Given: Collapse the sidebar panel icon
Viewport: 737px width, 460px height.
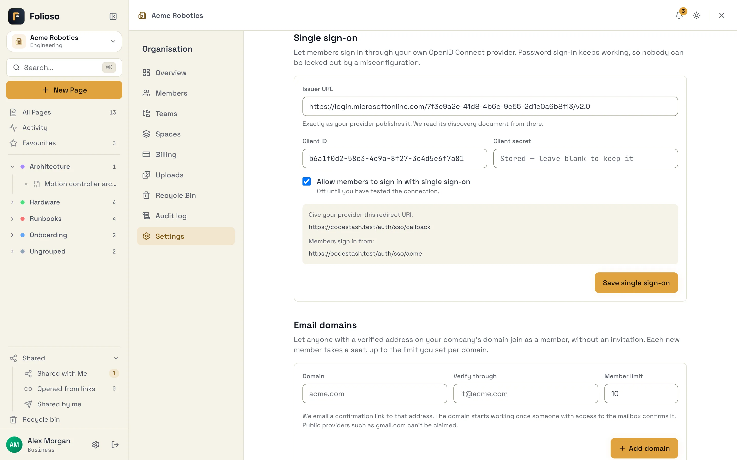Looking at the screenshot, I should coord(113,16).
